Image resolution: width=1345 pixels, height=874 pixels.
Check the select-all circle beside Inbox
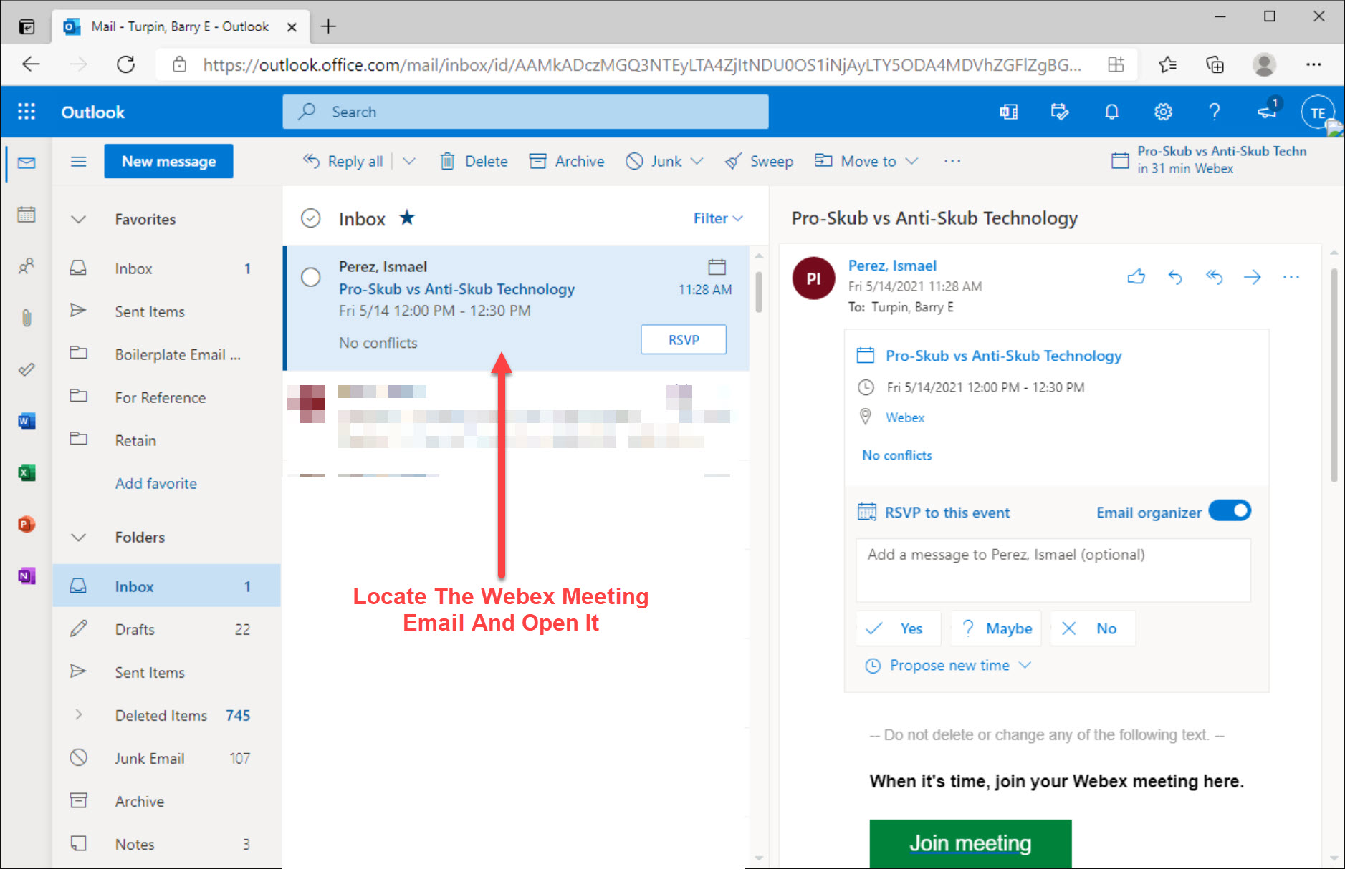[x=310, y=218]
